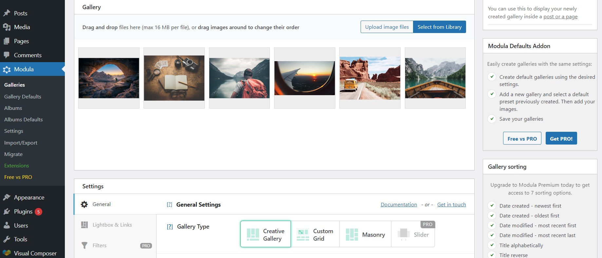This screenshot has height=258, width=602.
Task: Select the Creative Gallery type
Action: tap(266, 234)
